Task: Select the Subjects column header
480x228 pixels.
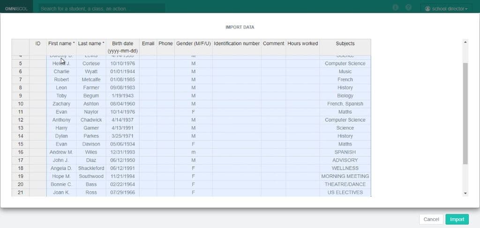Action: pos(345,47)
